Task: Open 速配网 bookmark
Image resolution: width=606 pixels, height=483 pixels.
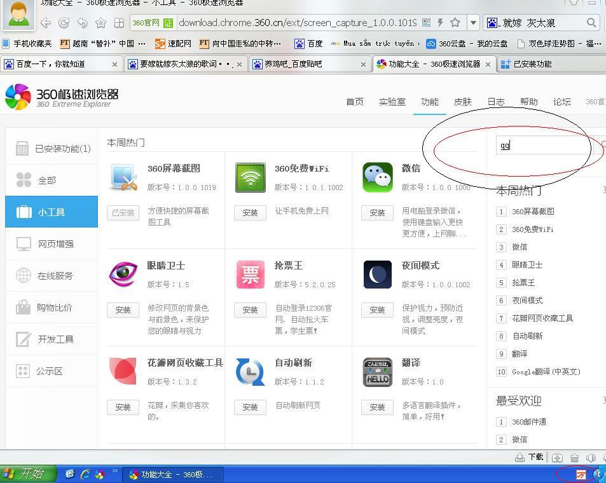Action: [x=173, y=44]
